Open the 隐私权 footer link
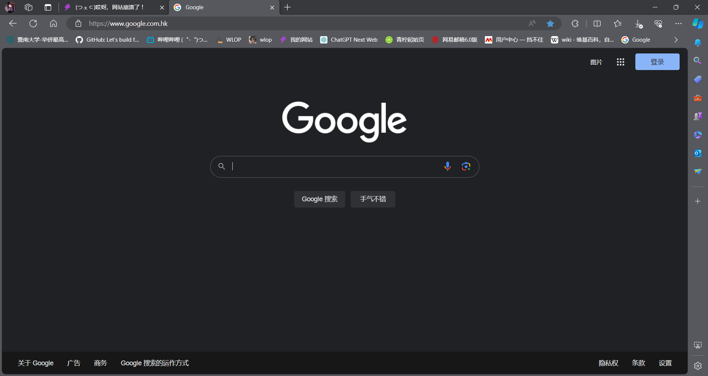Screen dimensions: 708x376 coord(608,363)
